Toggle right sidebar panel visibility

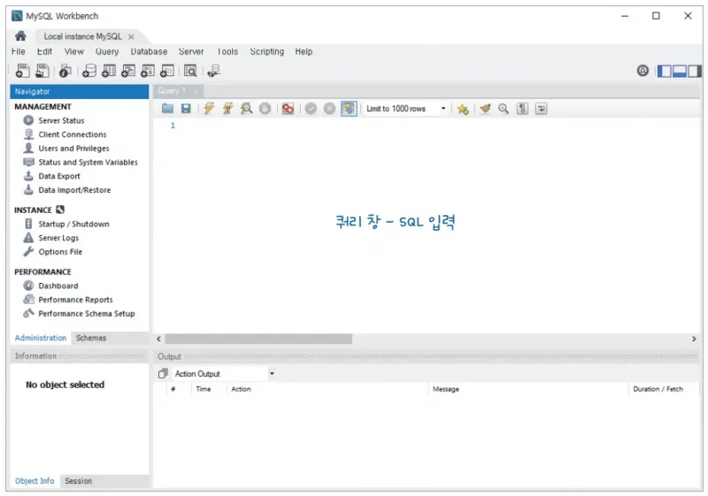695,71
